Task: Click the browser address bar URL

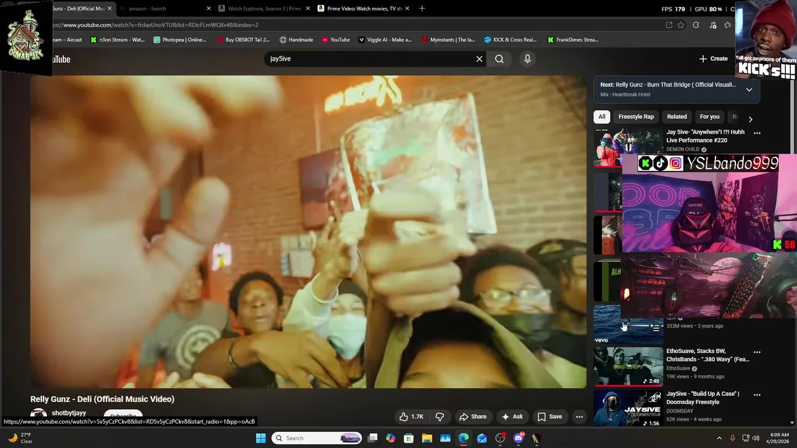Action: 156,25
